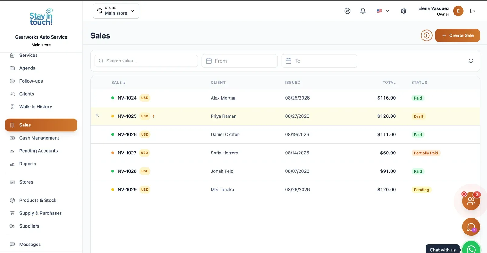Open sale INV-1024
Image resolution: width=487 pixels, height=253 pixels.
tap(285, 98)
